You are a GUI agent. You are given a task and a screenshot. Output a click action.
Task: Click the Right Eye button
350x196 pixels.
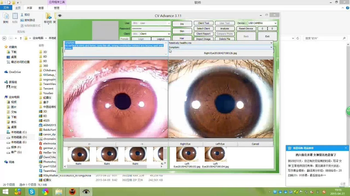tap(185, 144)
